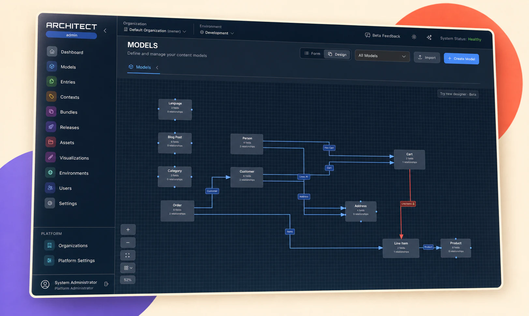Click the Users people icon
The height and width of the screenshot is (316, 529).
pos(50,188)
